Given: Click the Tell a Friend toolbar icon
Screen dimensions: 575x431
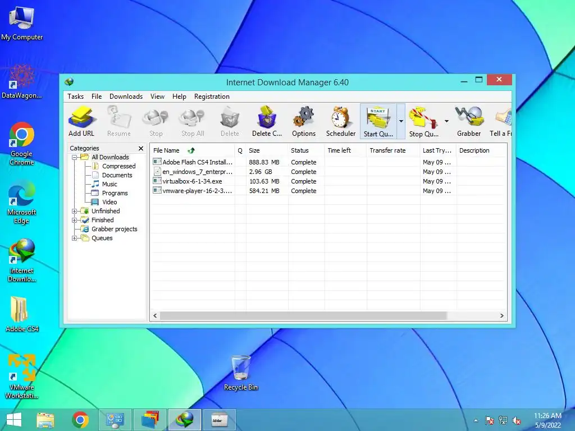Looking at the screenshot, I should click(x=501, y=121).
